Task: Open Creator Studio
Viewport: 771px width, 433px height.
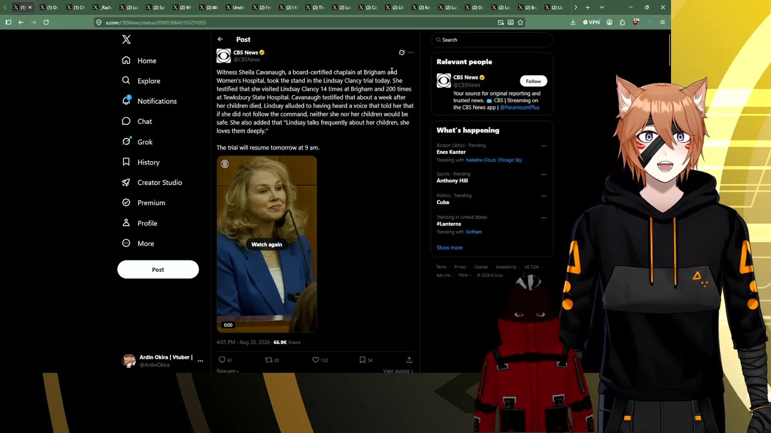Action: click(152, 182)
